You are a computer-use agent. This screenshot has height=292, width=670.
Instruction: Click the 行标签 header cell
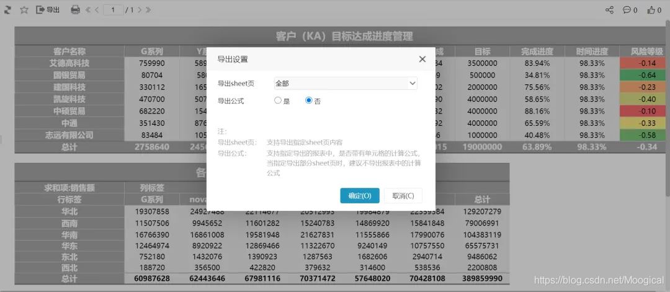tap(69, 200)
